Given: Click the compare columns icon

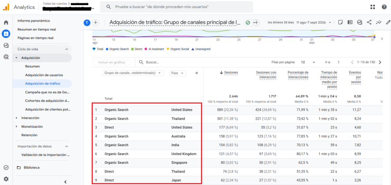Looking at the screenshot, I should coord(350,22).
